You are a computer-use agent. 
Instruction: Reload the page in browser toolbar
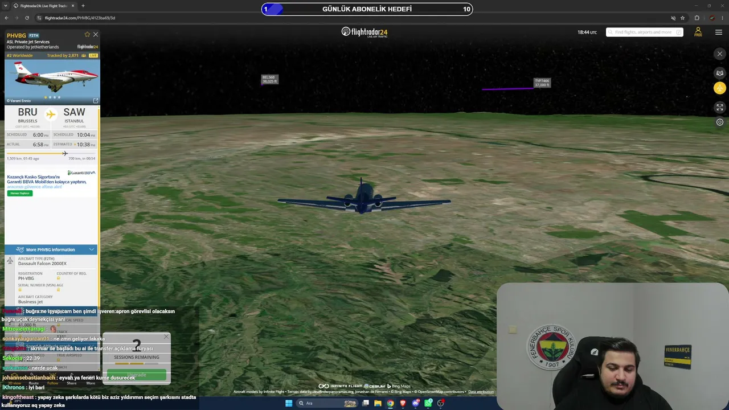[x=27, y=18]
